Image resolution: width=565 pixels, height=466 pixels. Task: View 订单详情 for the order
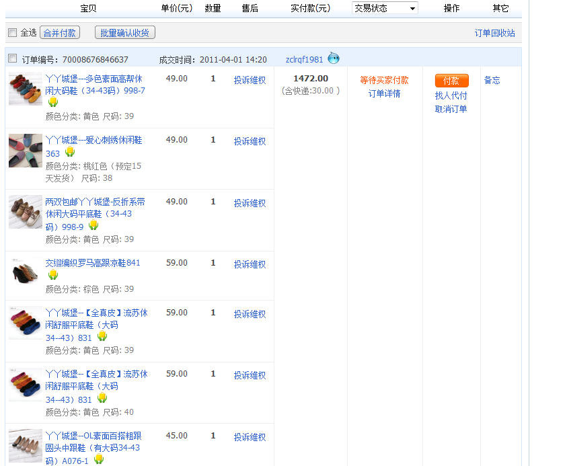pyautogui.click(x=384, y=94)
